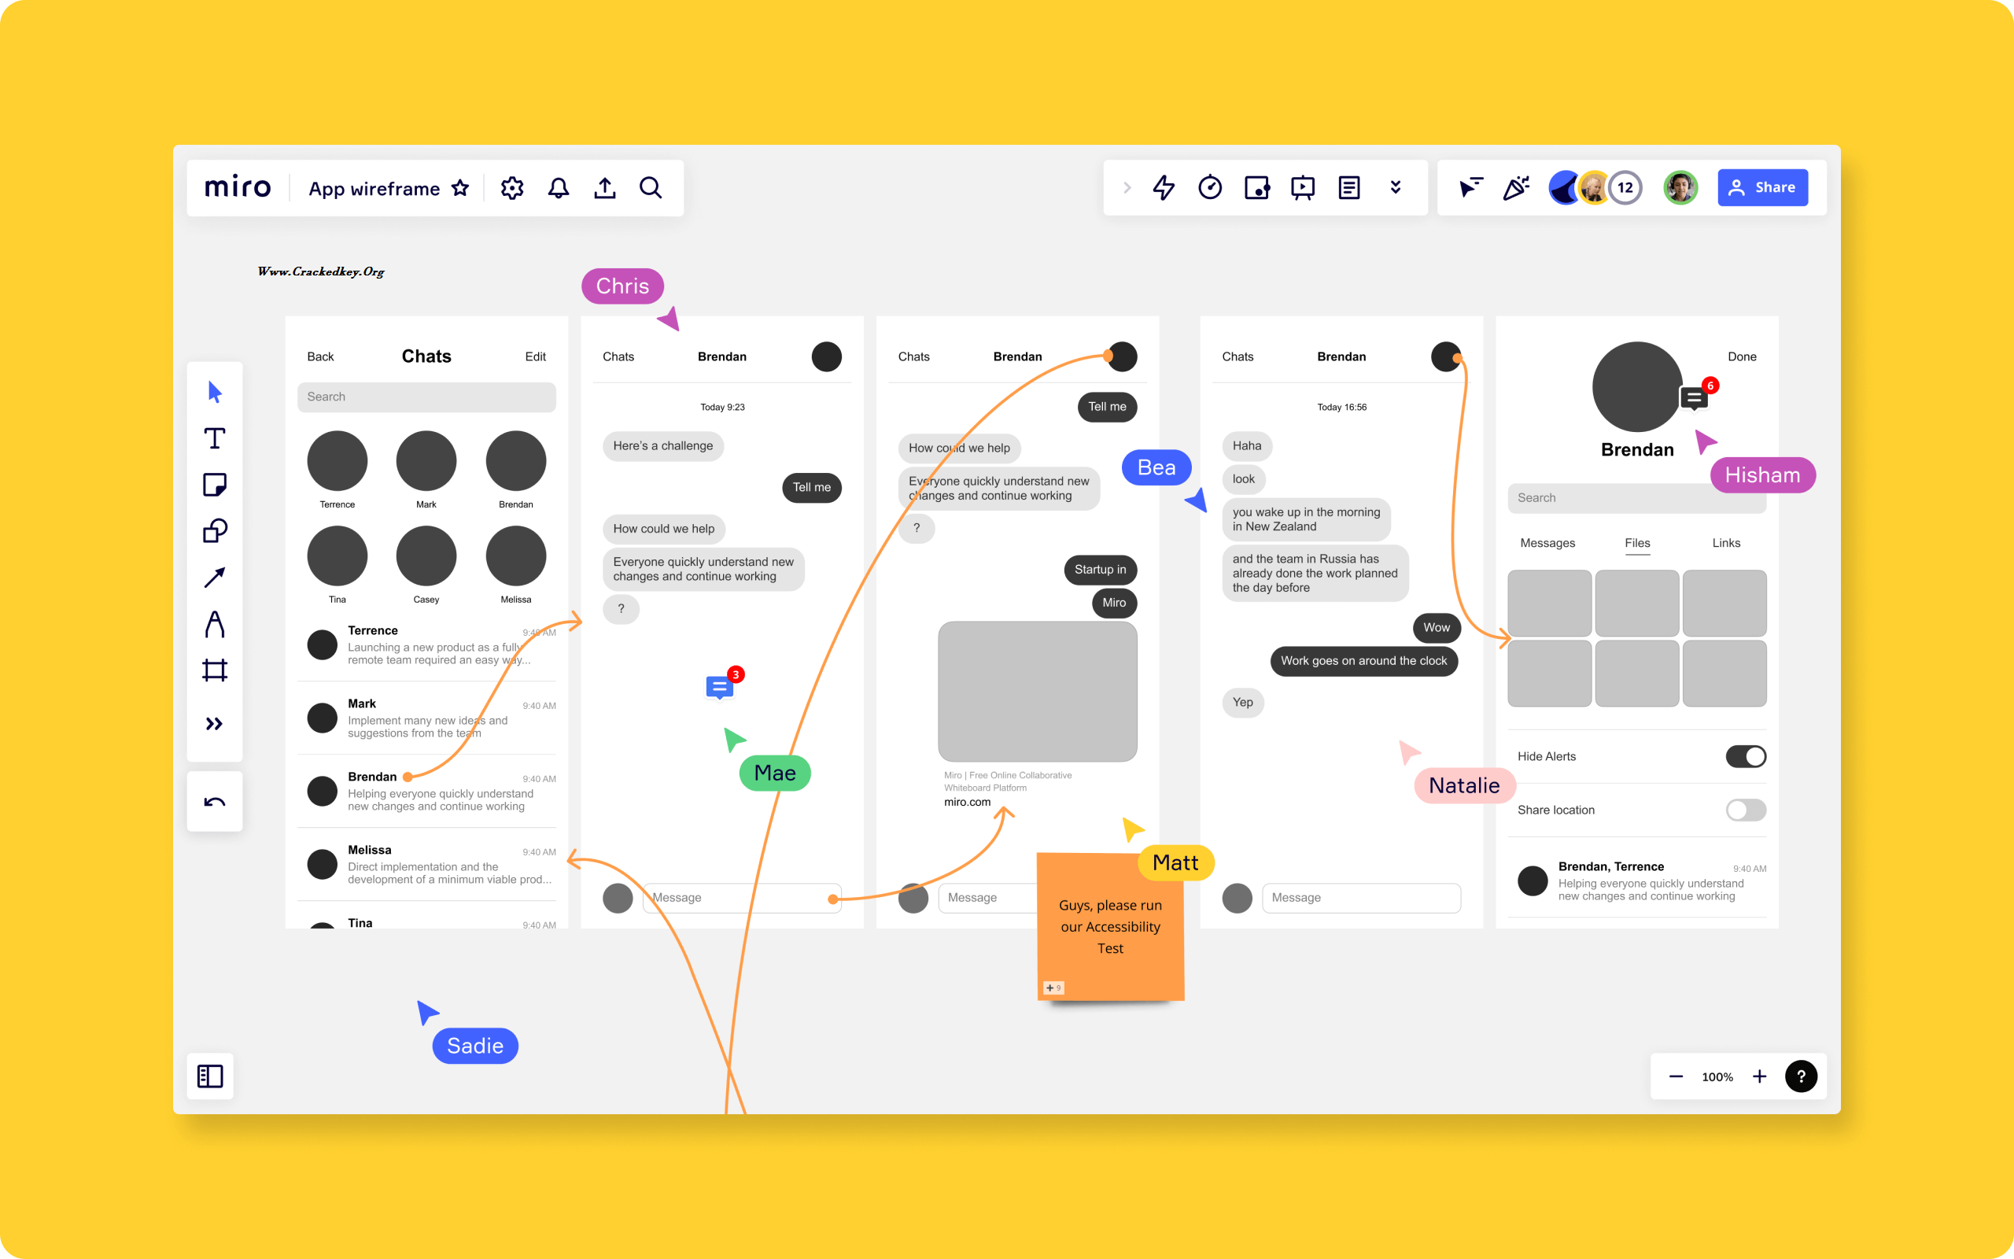Select the sticky note tool in sidebar

click(x=215, y=485)
